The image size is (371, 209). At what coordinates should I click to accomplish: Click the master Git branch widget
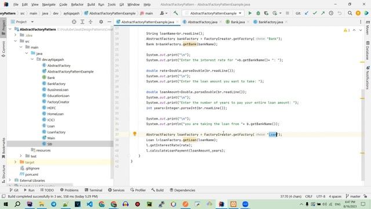click(x=353, y=196)
